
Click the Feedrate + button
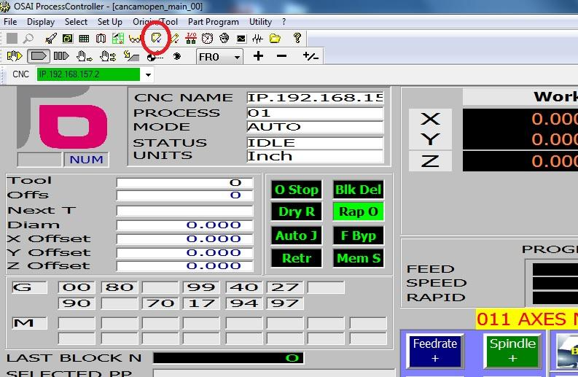pos(435,351)
